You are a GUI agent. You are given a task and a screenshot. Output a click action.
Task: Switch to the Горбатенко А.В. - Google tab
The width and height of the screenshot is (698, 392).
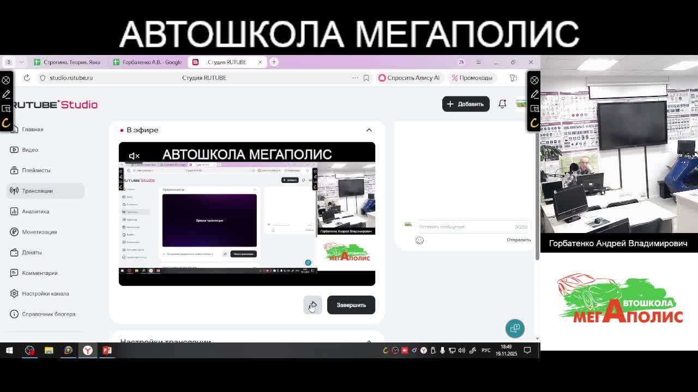click(x=147, y=62)
